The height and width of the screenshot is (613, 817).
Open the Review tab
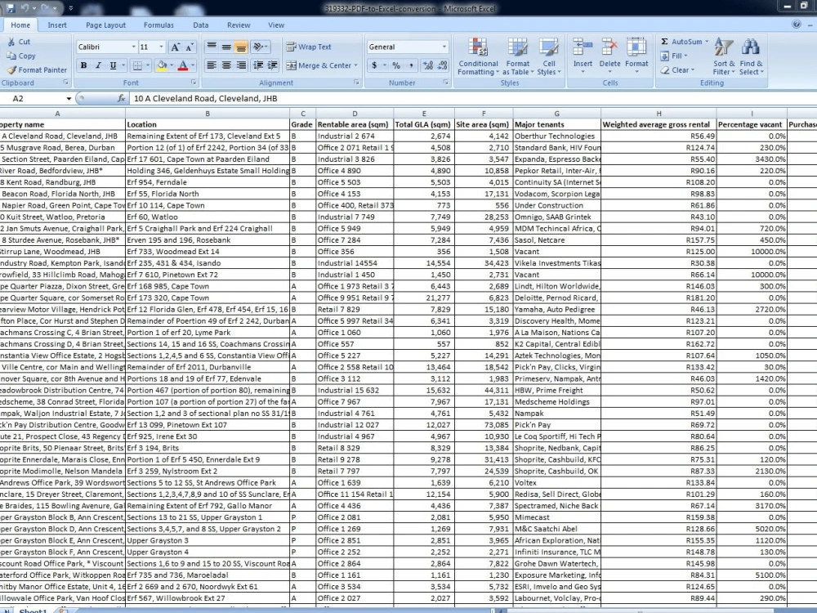point(239,25)
